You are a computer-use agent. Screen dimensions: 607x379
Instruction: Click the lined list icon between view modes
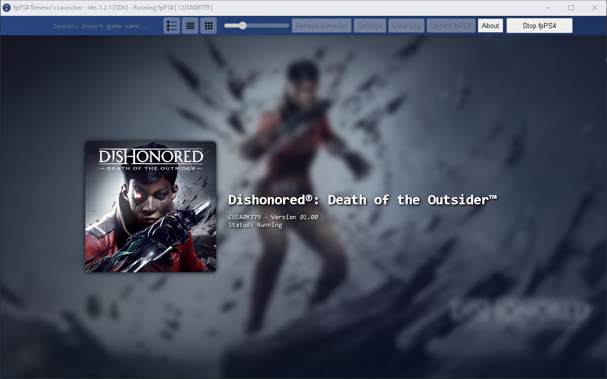(190, 25)
